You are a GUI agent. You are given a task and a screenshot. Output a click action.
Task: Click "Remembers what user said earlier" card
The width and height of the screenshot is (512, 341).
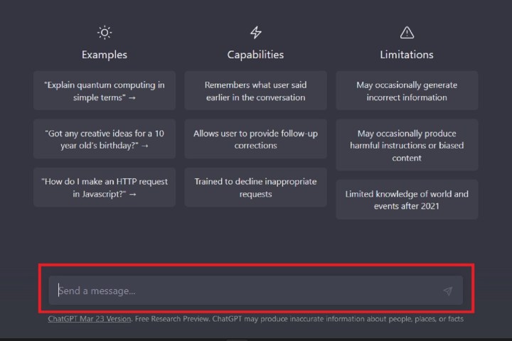click(x=255, y=91)
